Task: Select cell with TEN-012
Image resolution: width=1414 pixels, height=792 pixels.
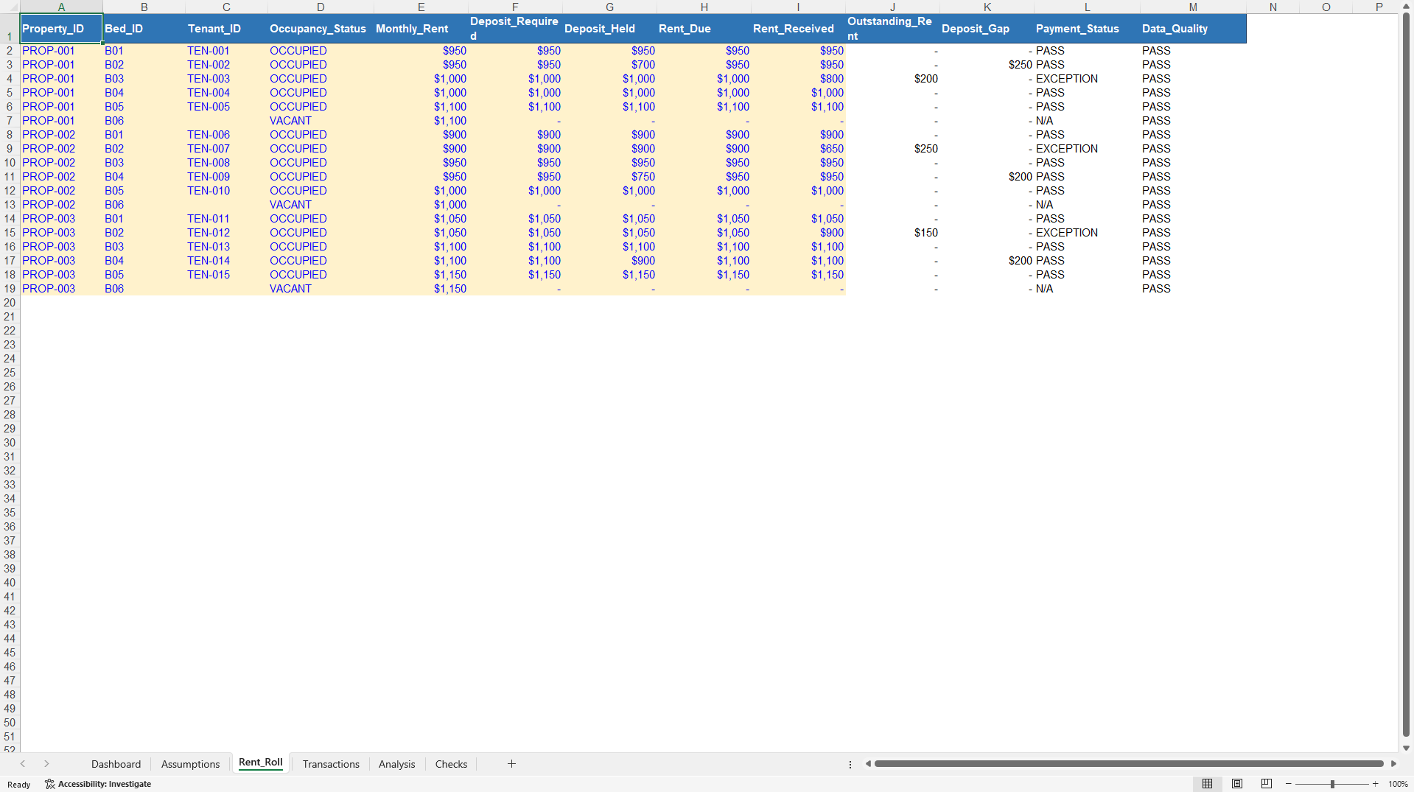Action: click(x=226, y=233)
